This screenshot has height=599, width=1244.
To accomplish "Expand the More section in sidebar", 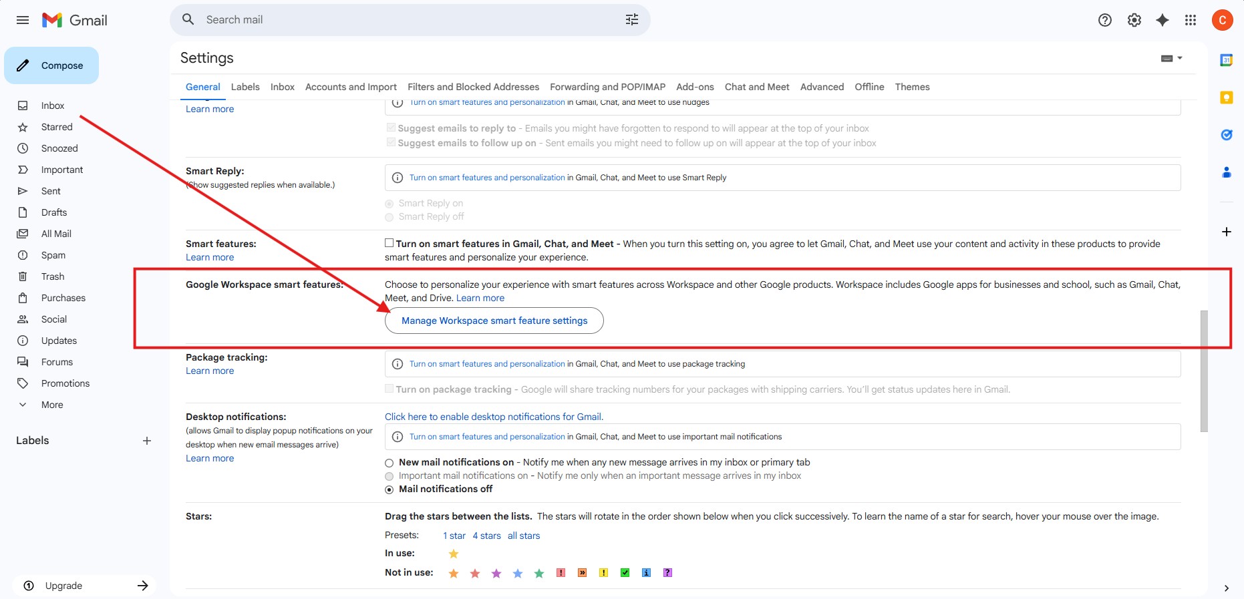I will [x=51, y=405].
